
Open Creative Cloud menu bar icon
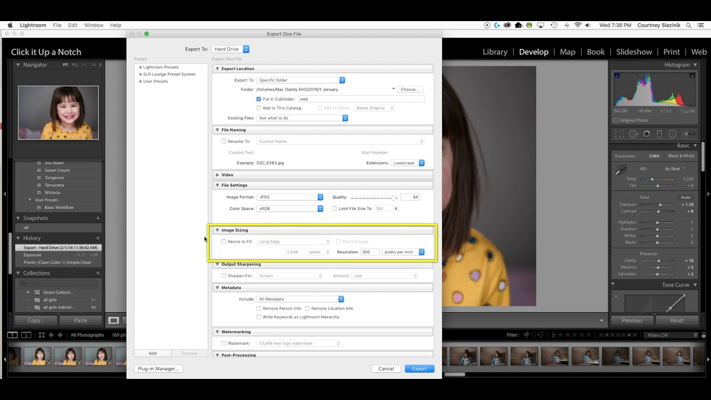click(507, 25)
